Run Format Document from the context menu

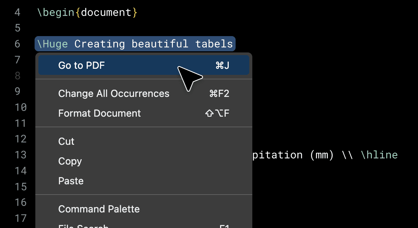144,113
